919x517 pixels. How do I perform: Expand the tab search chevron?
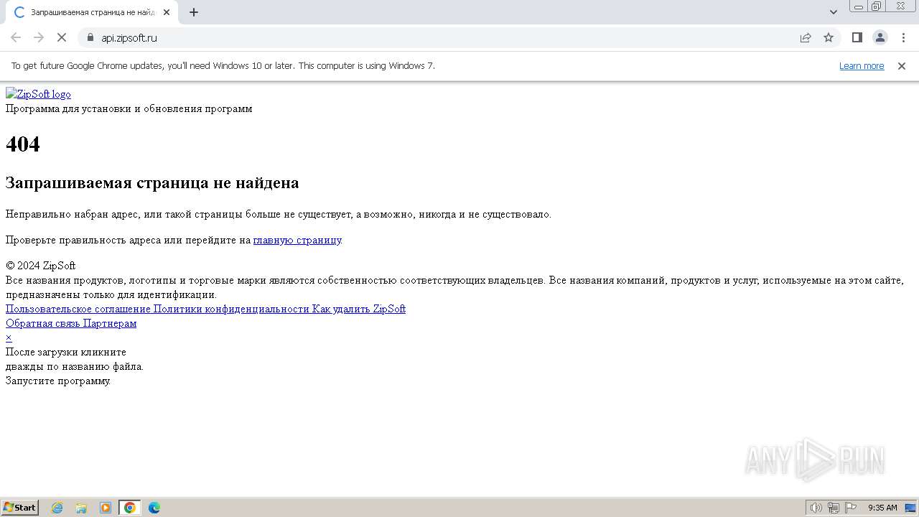pyautogui.click(x=834, y=12)
